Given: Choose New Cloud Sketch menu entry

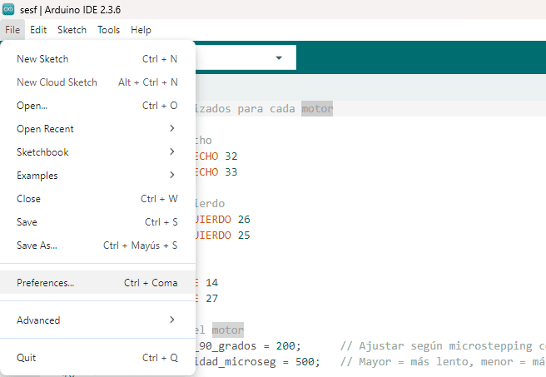Looking at the screenshot, I should point(97,82).
